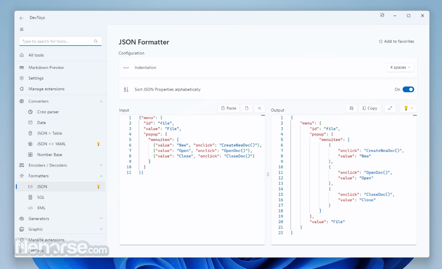
Task: Click the splitter grip between Input and Output
Action: [268, 174]
